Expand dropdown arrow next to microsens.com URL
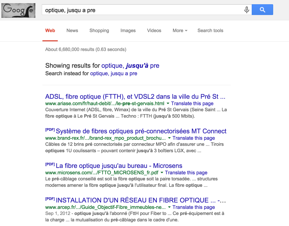 pyautogui.click(x=162, y=173)
